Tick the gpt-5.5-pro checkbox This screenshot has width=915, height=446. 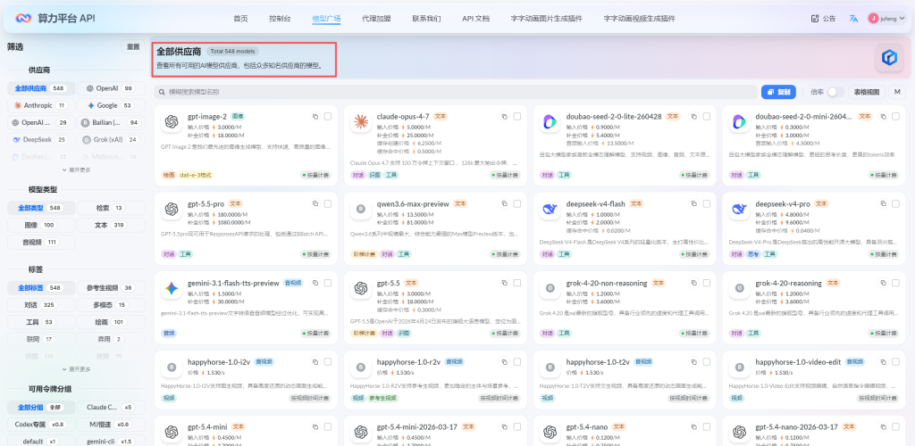(328, 203)
